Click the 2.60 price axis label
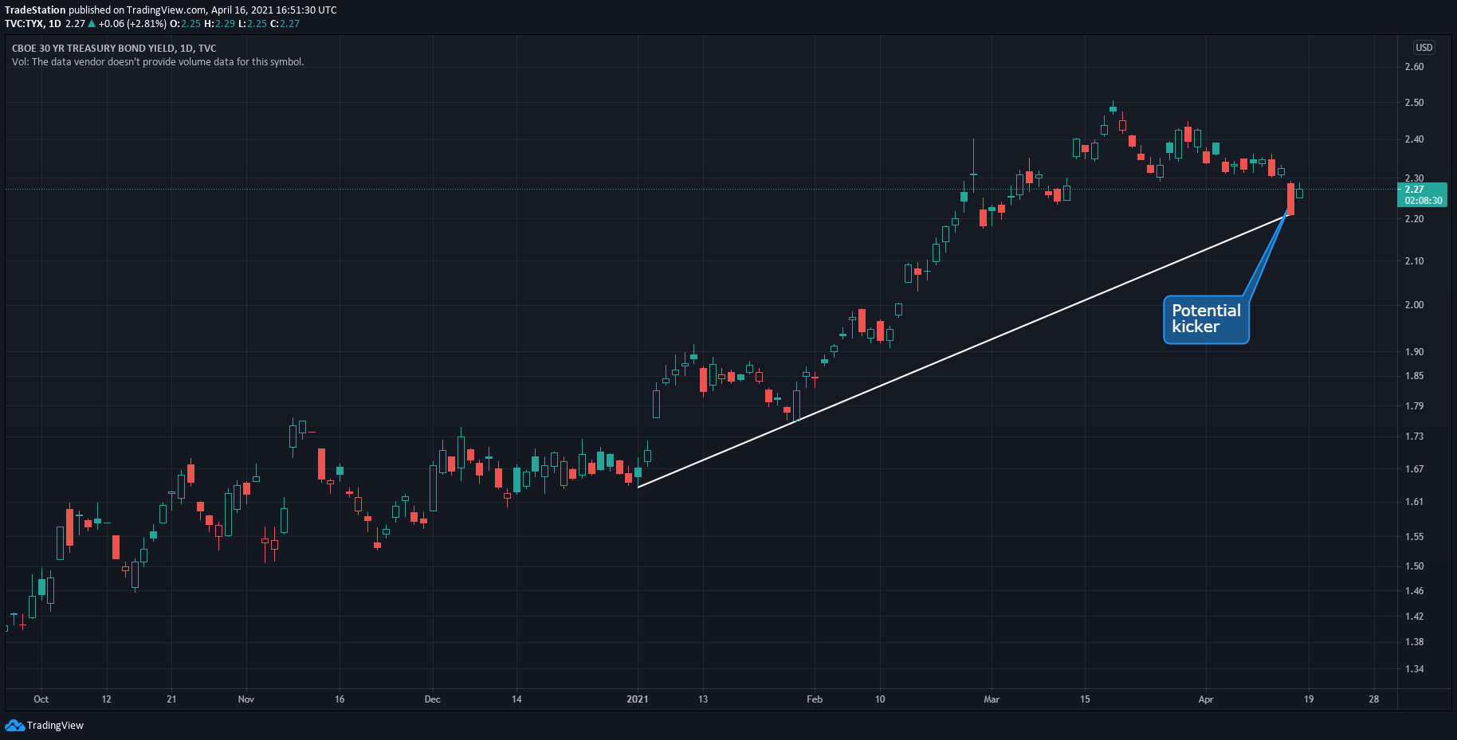Image resolution: width=1457 pixels, height=740 pixels. click(1414, 67)
